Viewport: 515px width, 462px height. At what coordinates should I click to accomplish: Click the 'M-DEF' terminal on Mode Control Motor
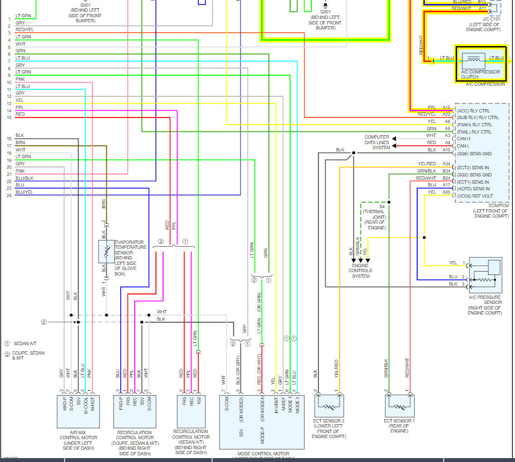coord(283,405)
